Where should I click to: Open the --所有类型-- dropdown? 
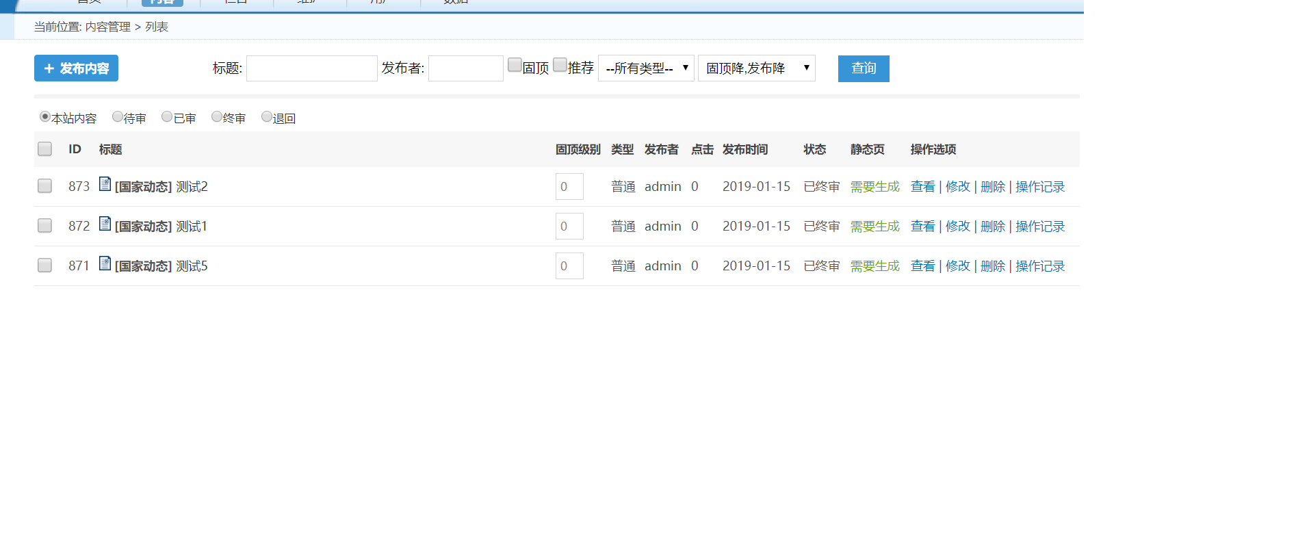647,68
